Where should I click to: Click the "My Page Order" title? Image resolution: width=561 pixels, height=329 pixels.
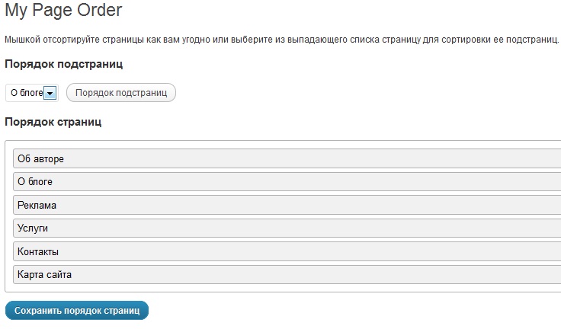pyautogui.click(x=63, y=11)
